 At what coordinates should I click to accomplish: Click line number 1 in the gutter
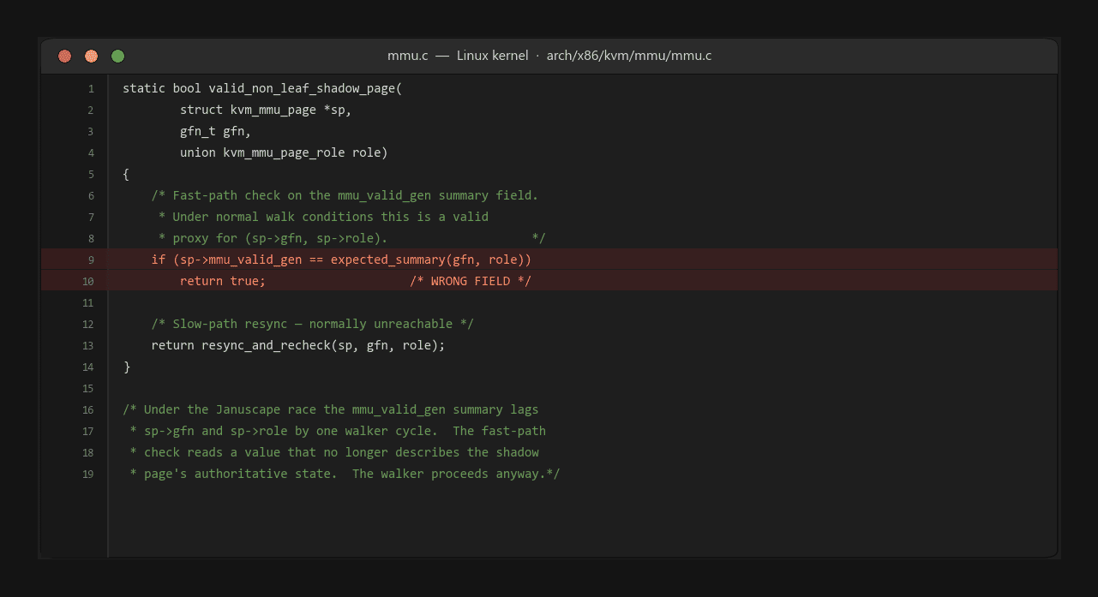point(91,89)
